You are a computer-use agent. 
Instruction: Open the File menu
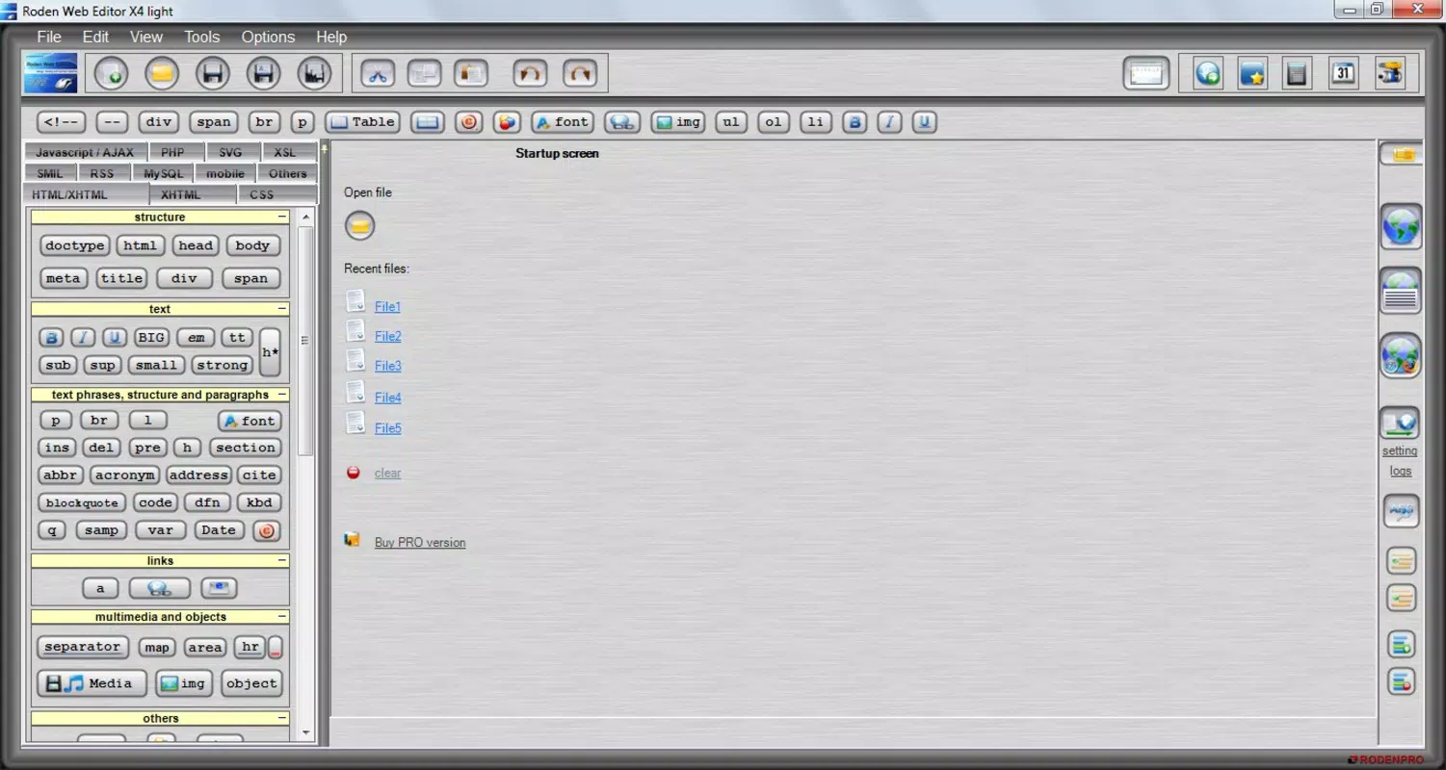(49, 37)
